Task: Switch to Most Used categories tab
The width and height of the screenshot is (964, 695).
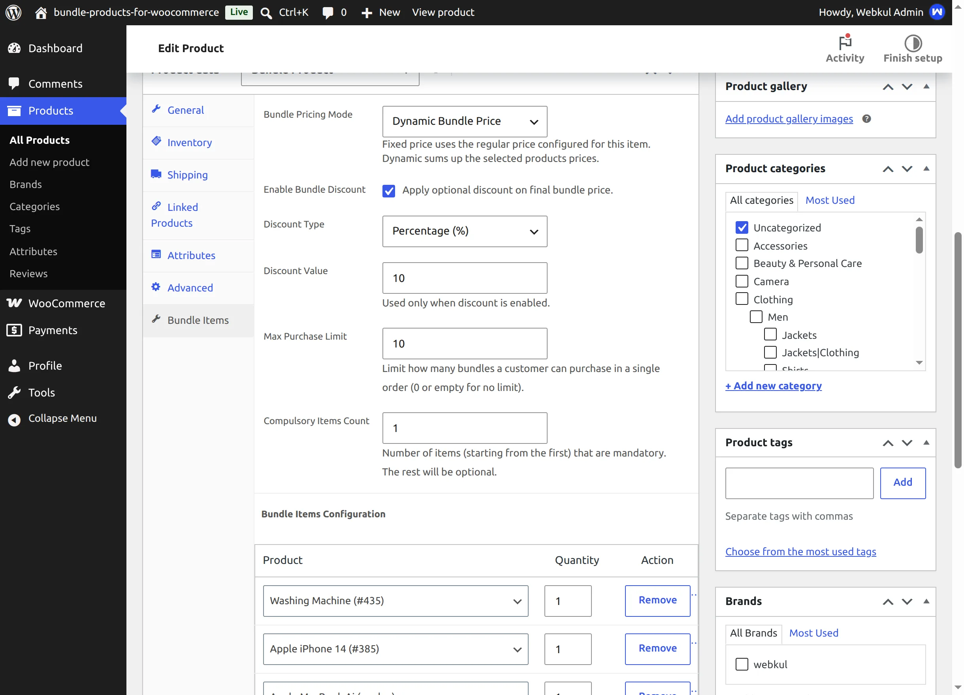Action: pyautogui.click(x=829, y=200)
